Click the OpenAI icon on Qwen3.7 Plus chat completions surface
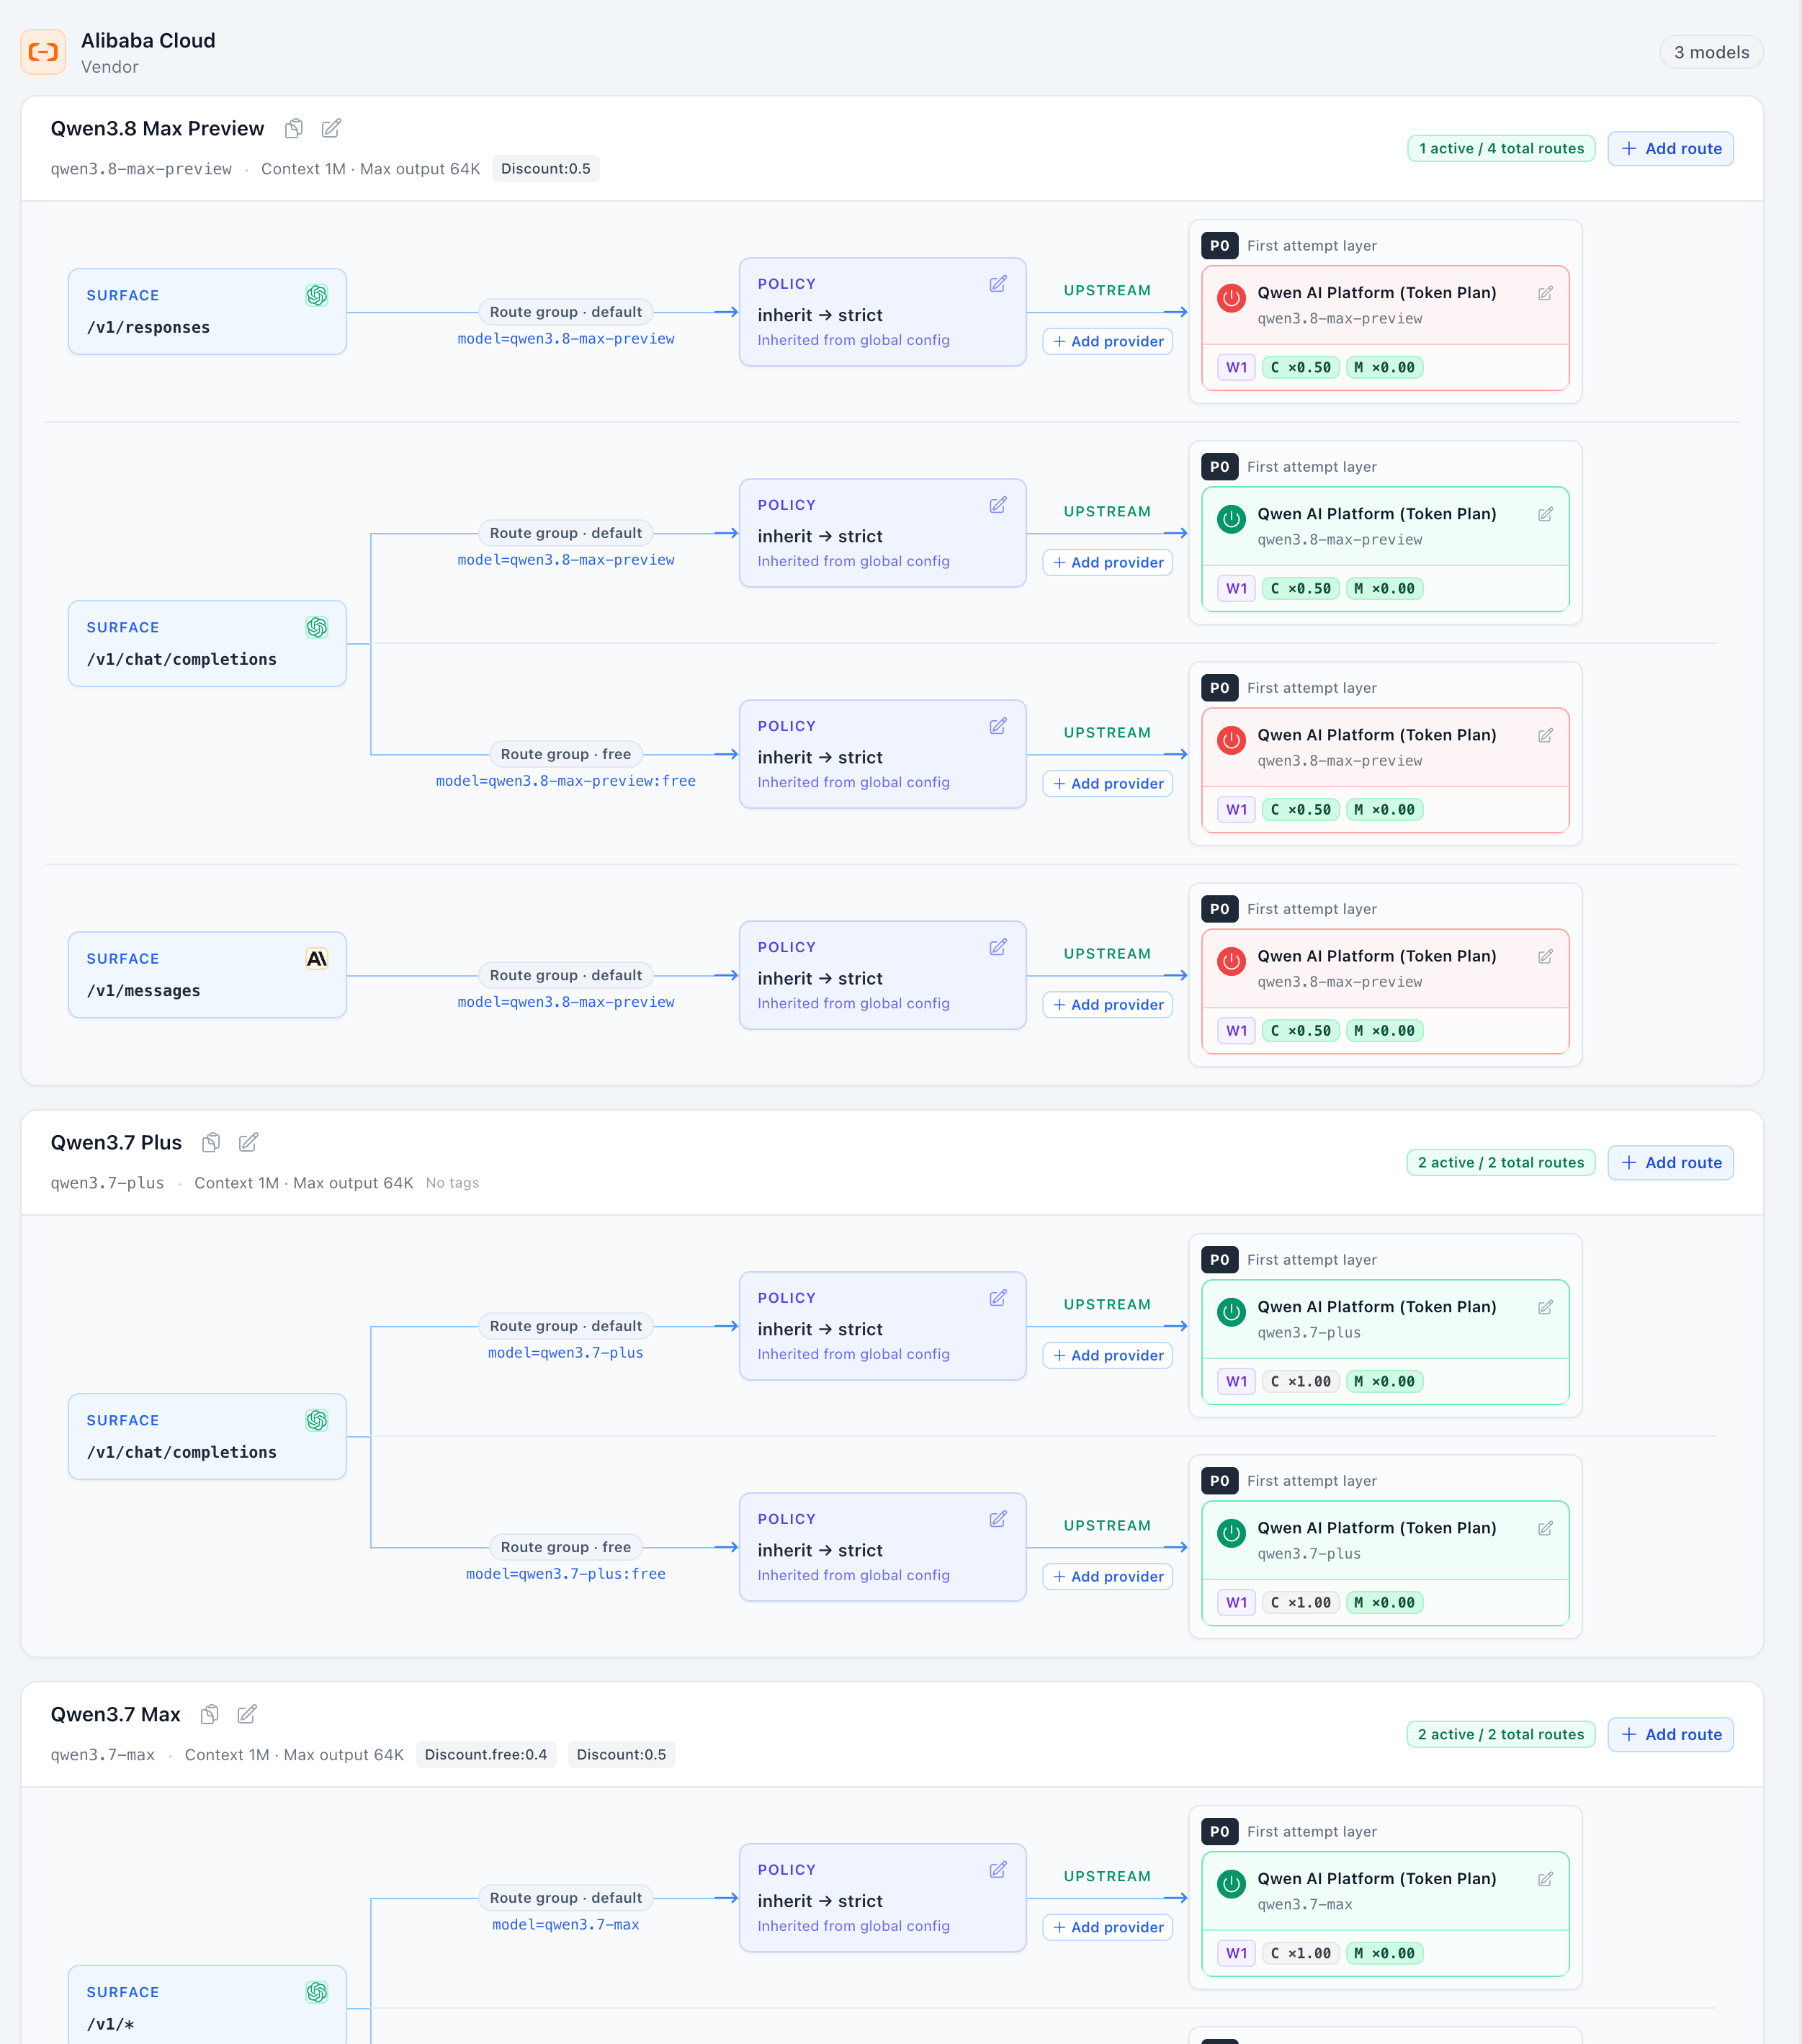Image resolution: width=1802 pixels, height=2044 pixels. point(317,1420)
